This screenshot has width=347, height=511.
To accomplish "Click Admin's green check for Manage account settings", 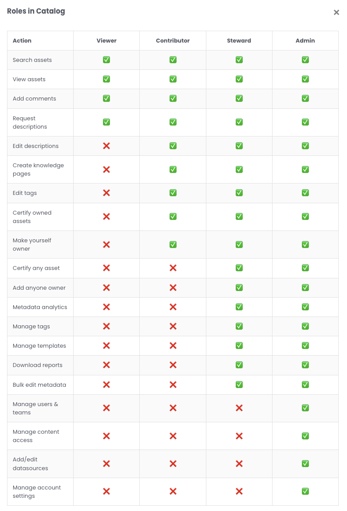I will click(x=305, y=491).
